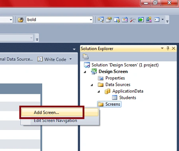
Task: Select the Students table
Action: pos(128,98)
